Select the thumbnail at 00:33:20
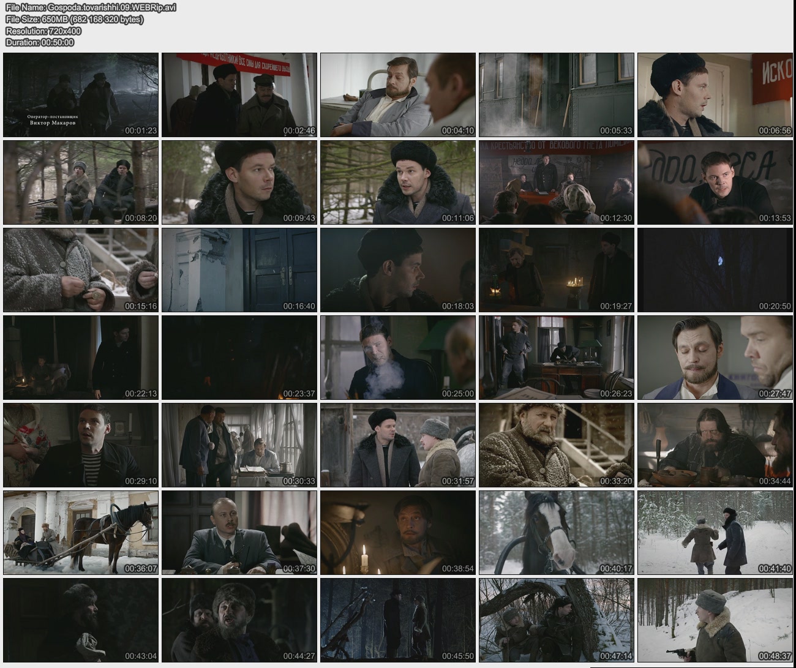The image size is (796, 668). click(x=557, y=445)
